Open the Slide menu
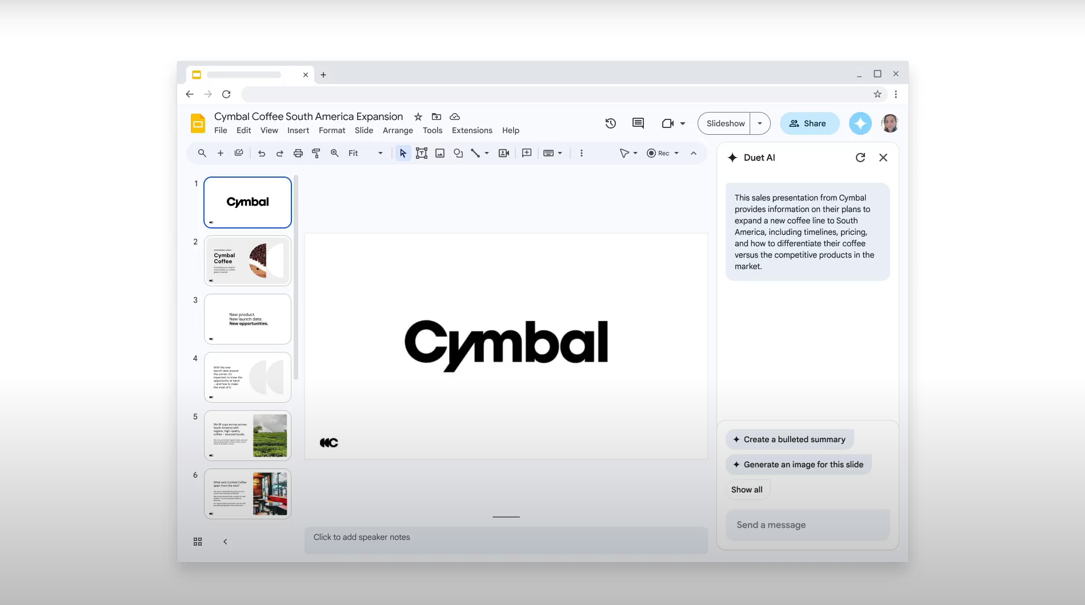 [364, 130]
